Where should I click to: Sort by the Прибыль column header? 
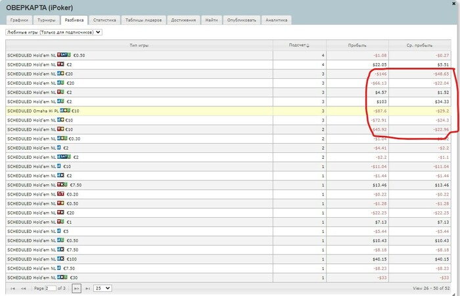[357, 45]
